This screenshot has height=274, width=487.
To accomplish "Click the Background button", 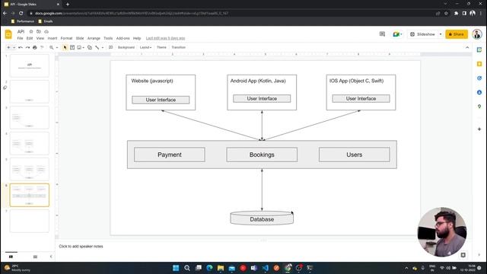I will coord(126,47).
